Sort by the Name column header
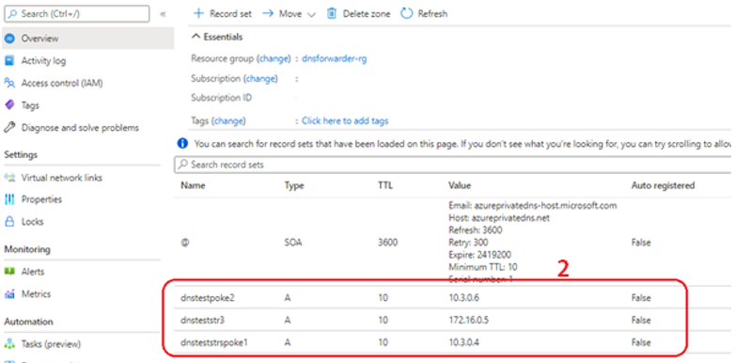Screen dimensions: 736x363 coord(193,185)
